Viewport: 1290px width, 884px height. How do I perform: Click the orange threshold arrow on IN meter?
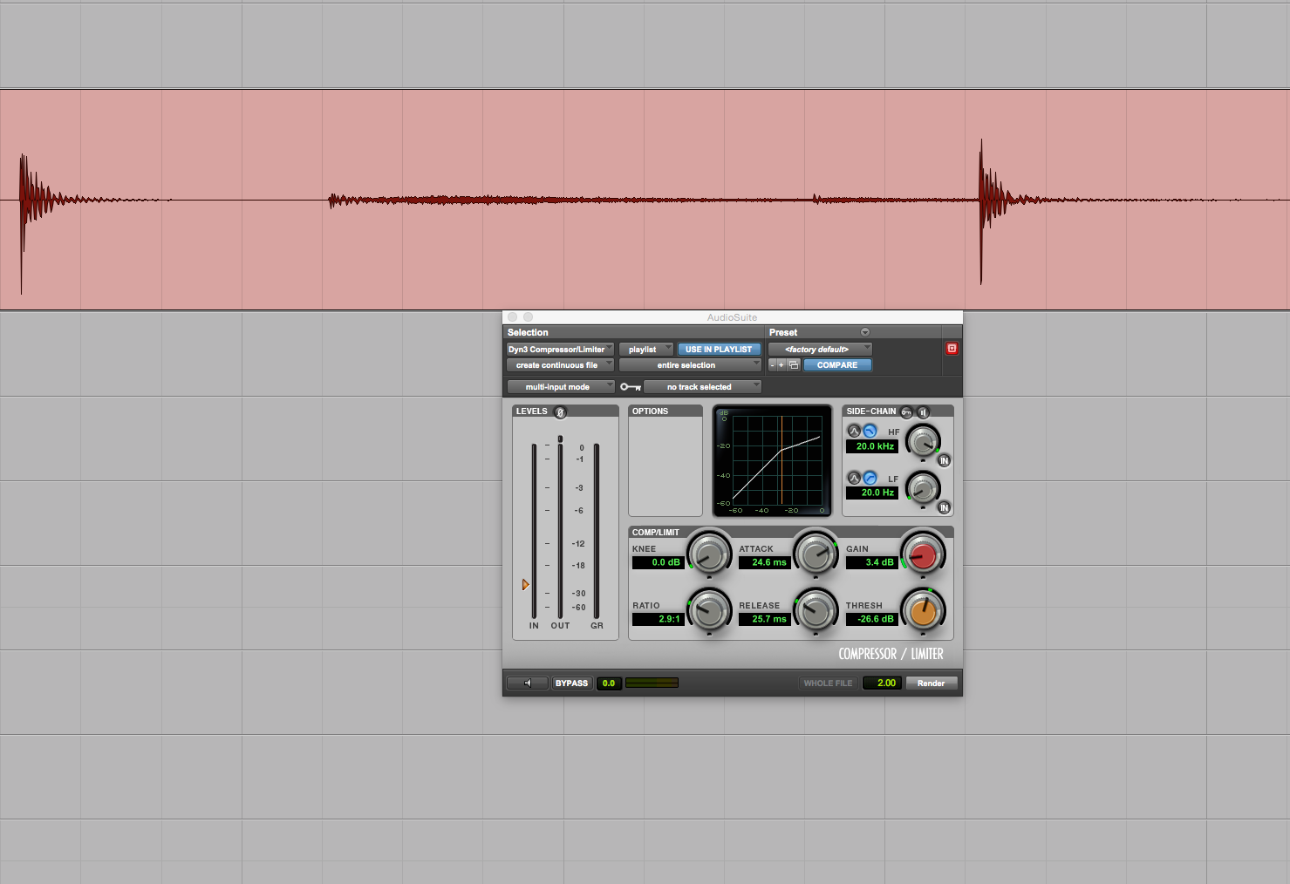pyautogui.click(x=525, y=585)
